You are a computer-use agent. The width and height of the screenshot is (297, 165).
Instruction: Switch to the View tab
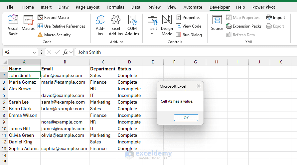[x=172, y=7]
